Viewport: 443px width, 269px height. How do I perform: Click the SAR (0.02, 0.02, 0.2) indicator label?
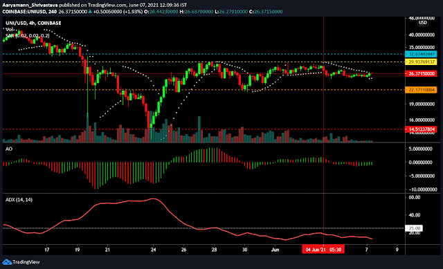[28, 35]
